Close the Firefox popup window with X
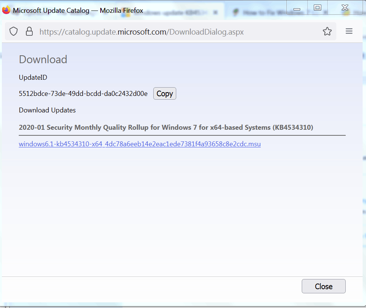 (345, 8)
